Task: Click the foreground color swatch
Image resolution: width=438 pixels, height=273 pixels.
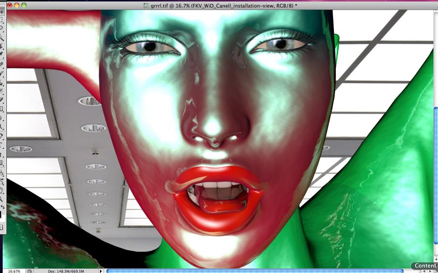Action: coord(2,214)
